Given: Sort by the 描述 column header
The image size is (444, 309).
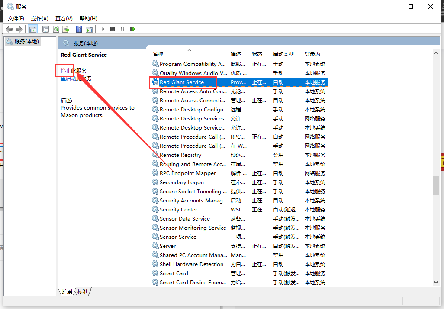Looking at the screenshot, I should pos(238,54).
